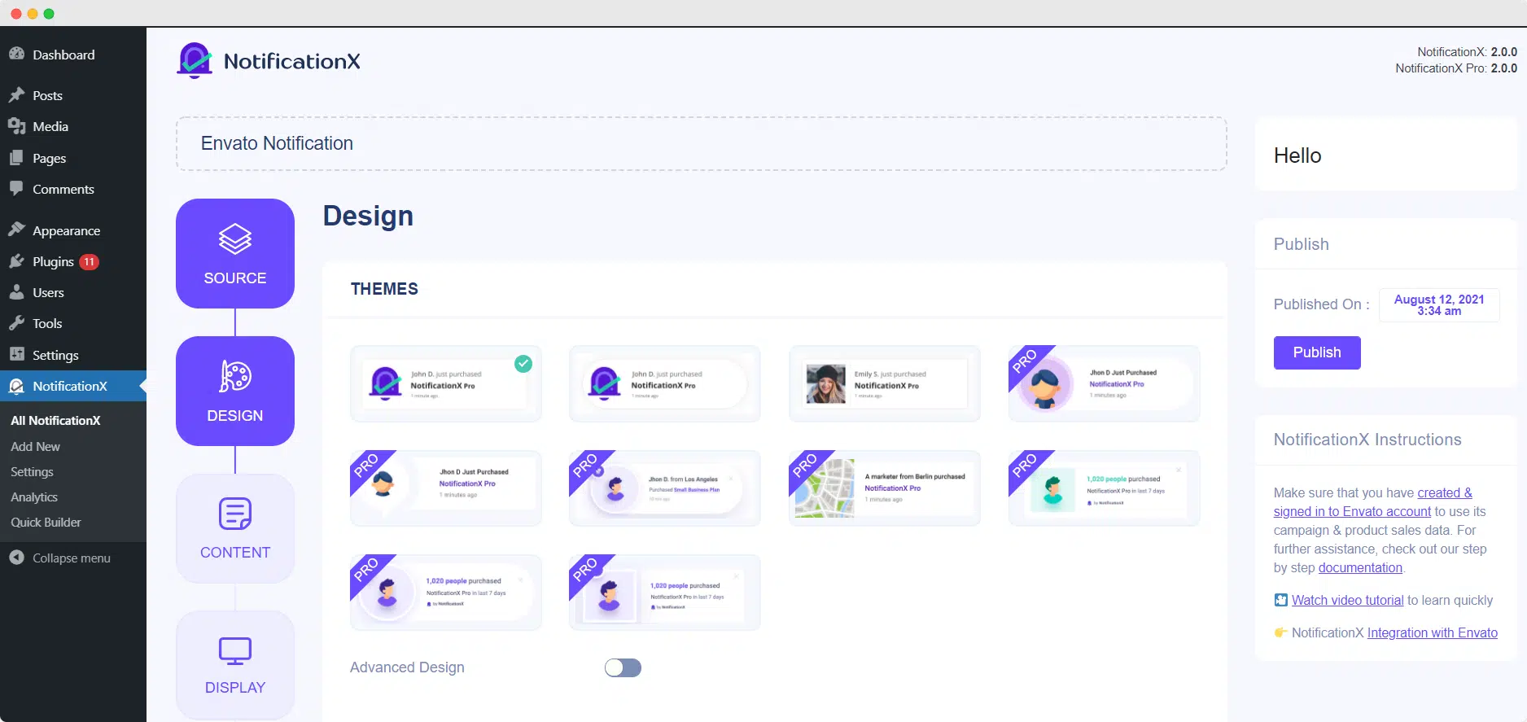This screenshot has height=722, width=1527.
Task: Click the Publish button
Action: pos(1317,352)
